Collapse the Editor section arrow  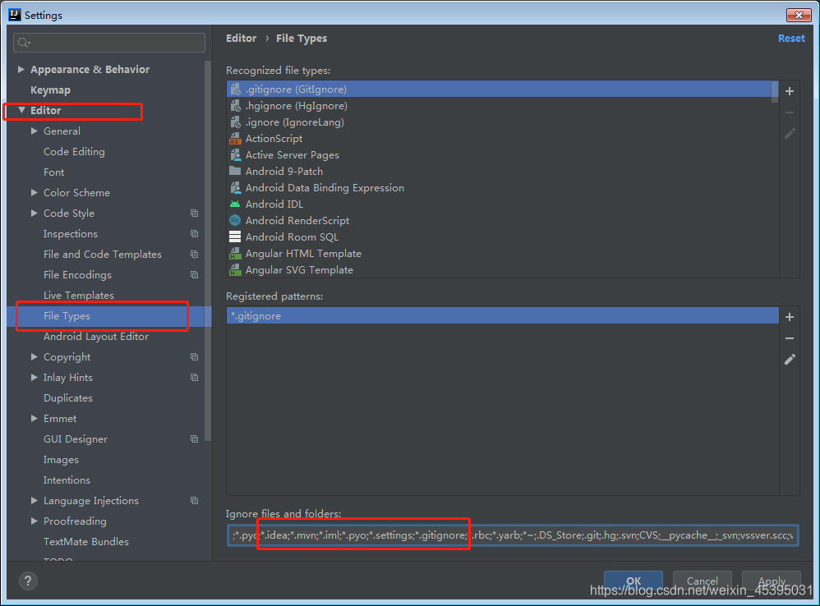21,110
